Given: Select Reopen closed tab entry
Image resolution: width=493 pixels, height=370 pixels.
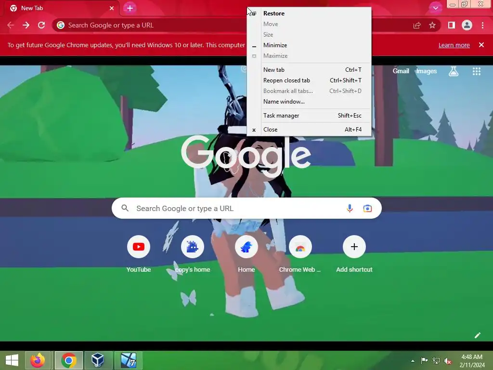Looking at the screenshot, I should (x=309, y=80).
